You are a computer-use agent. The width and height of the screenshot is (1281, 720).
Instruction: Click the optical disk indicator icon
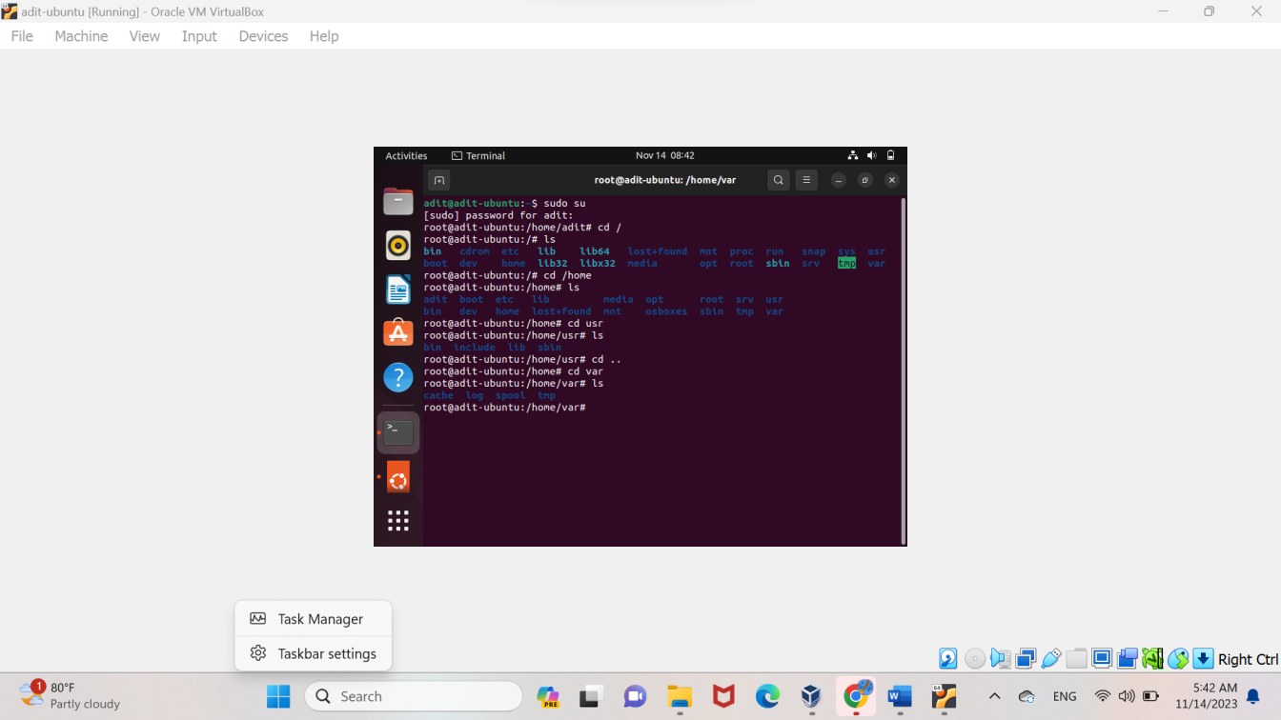click(974, 658)
